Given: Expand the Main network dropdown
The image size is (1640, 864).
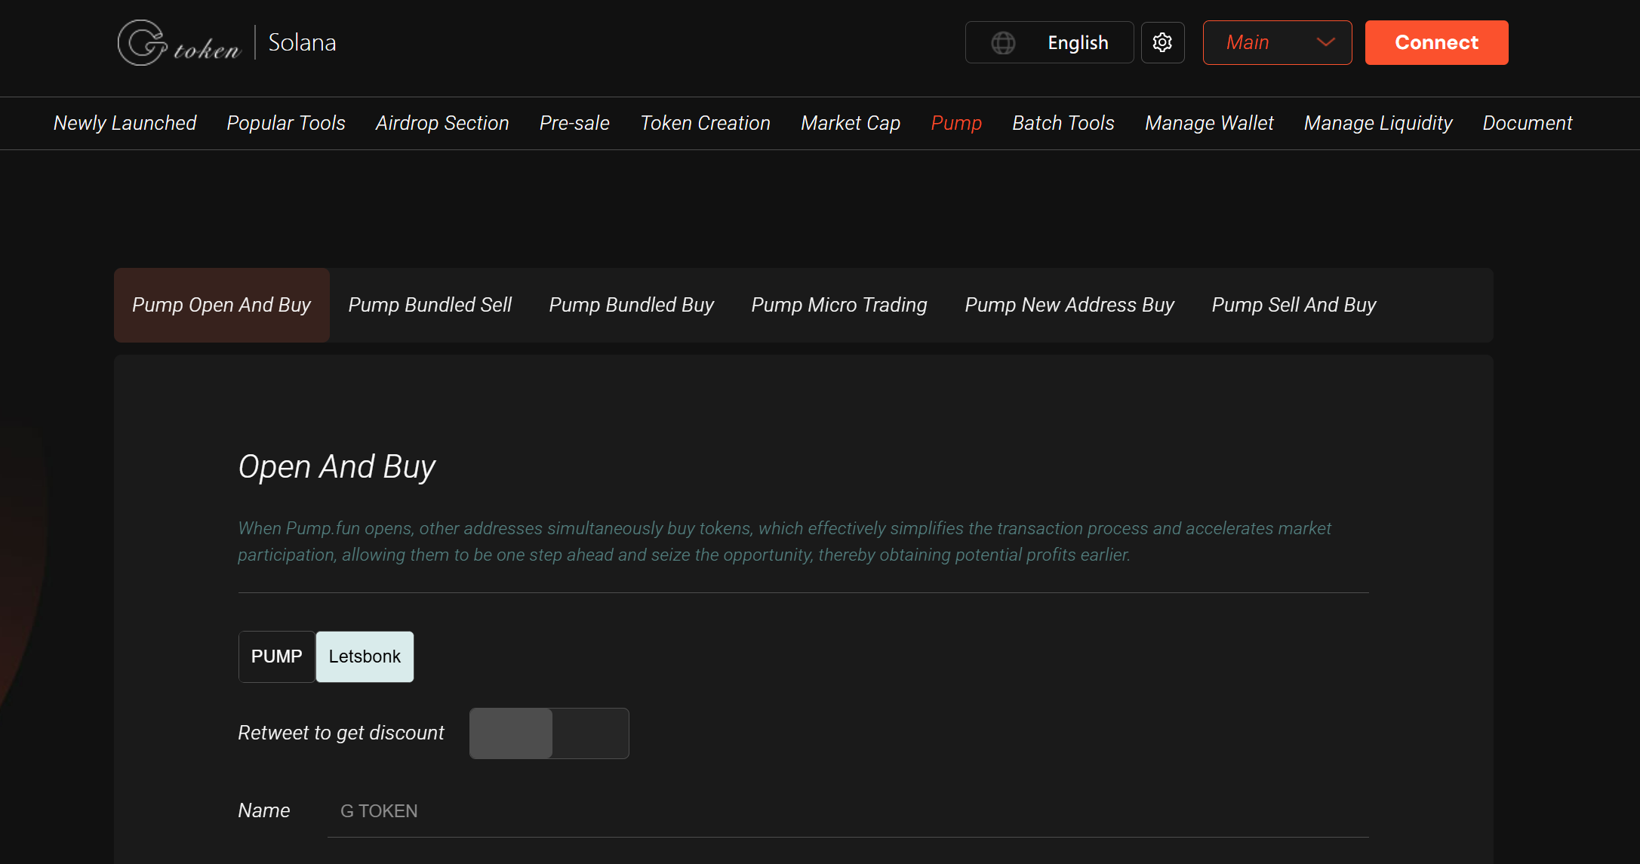Looking at the screenshot, I should pyautogui.click(x=1277, y=42).
